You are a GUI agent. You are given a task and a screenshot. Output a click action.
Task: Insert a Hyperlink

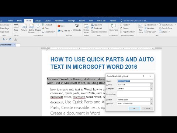pos(97,25)
